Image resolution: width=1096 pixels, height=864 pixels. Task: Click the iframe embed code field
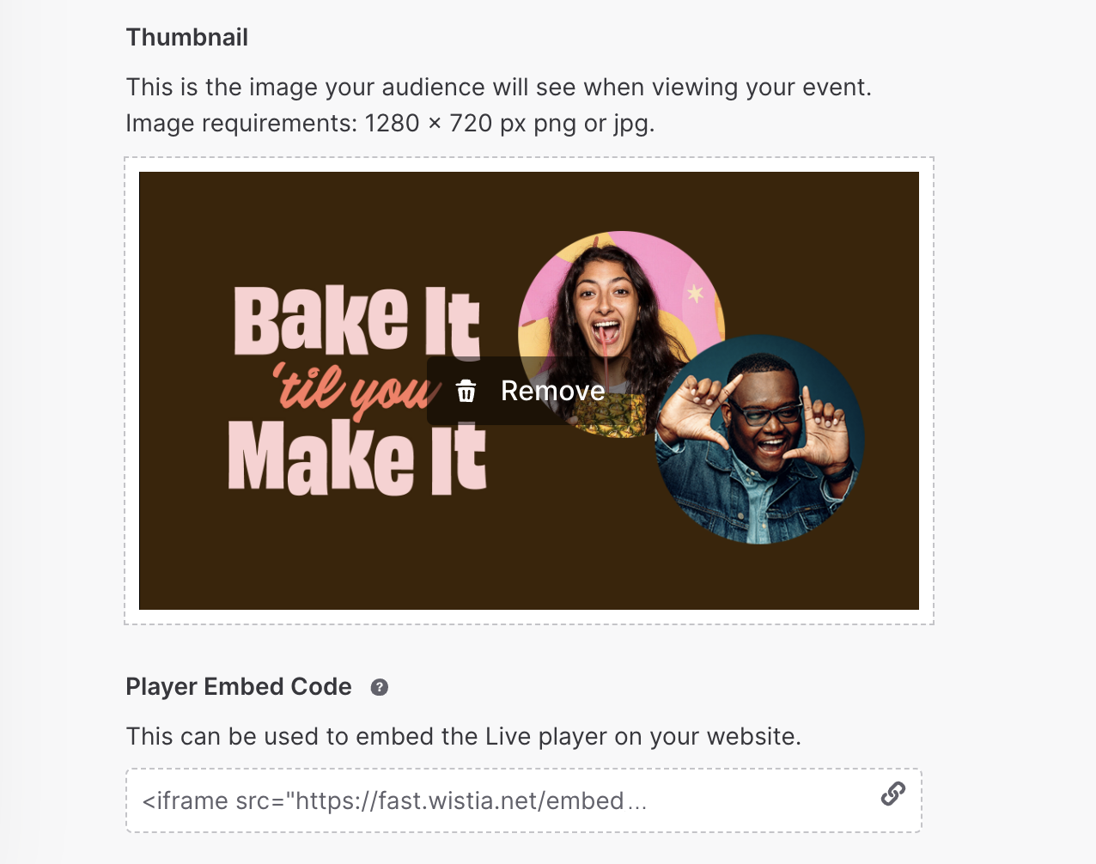(524, 800)
